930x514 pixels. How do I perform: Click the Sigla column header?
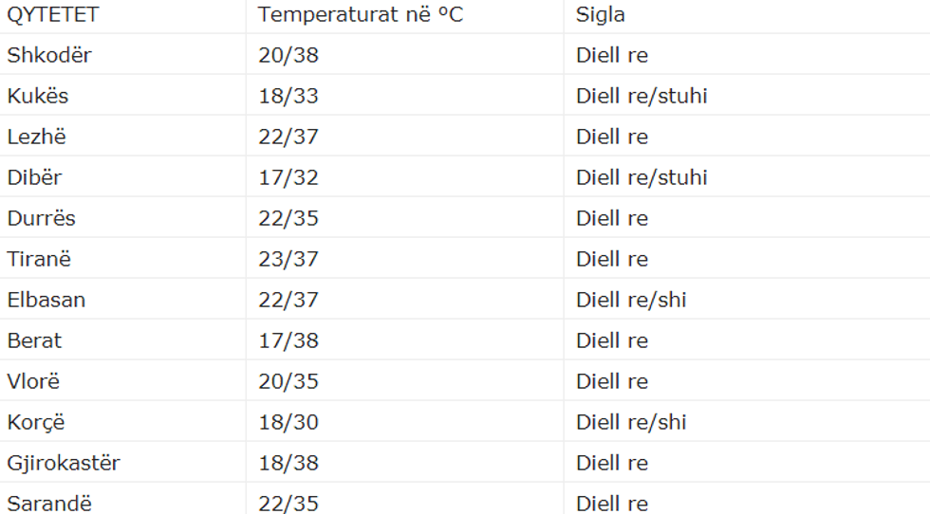(601, 15)
